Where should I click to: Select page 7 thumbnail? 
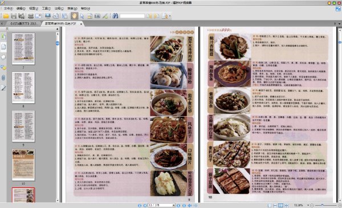tap(23, 48)
